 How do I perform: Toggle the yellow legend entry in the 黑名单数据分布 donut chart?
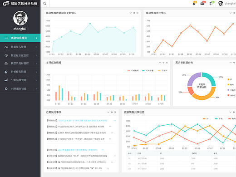pos(231,84)
